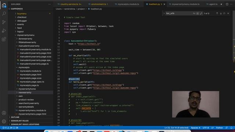Switch to country.service.ts tab
The image size is (235, 132).
point(69,4)
